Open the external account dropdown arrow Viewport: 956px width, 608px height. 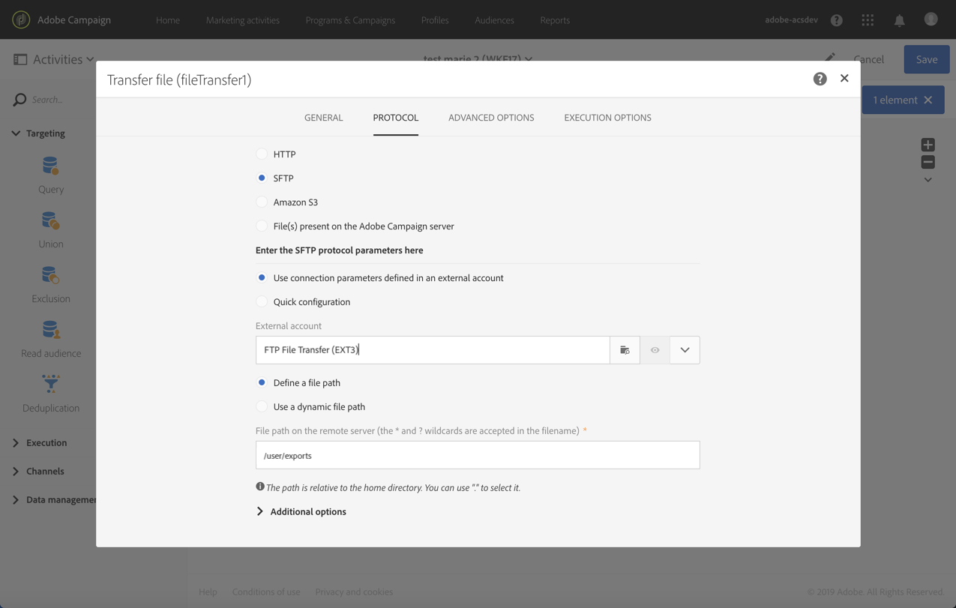coord(685,350)
